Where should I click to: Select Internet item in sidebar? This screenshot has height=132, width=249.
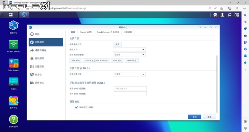(46, 42)
